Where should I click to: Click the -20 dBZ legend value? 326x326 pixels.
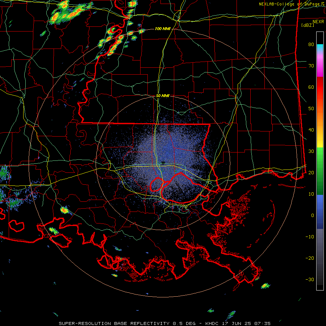click(x=310, y=258)
